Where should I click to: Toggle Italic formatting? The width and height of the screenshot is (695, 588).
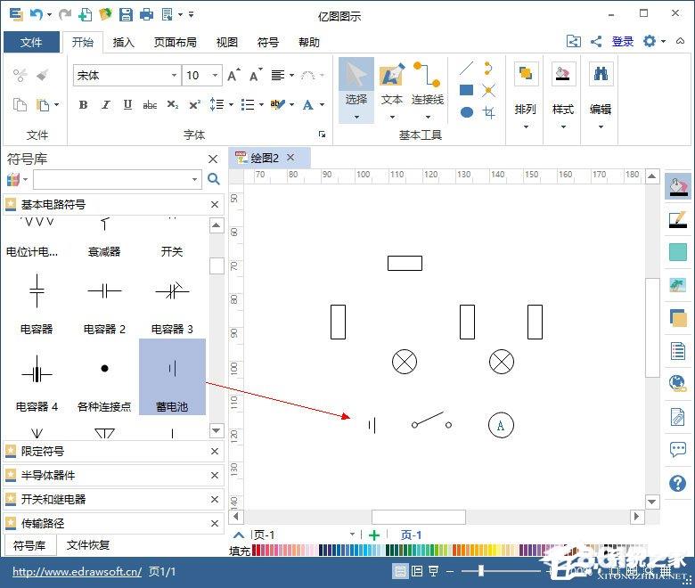click(105, 105)
